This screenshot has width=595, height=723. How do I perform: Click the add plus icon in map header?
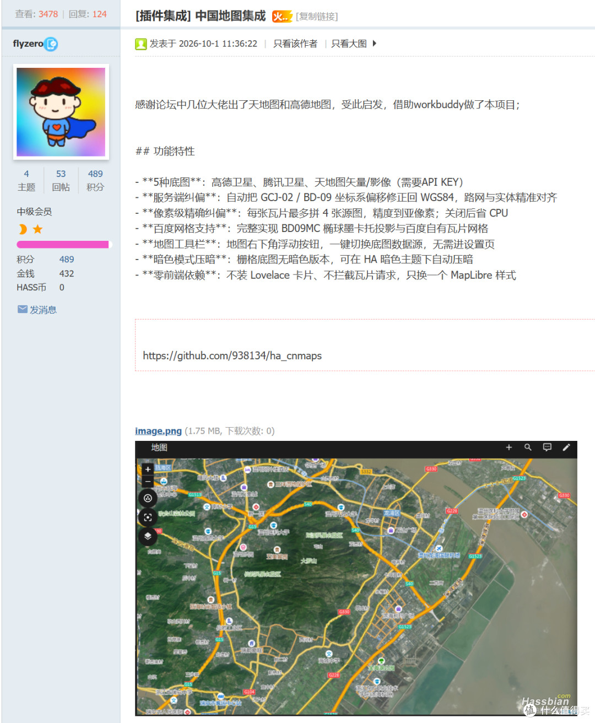(509, 447)
